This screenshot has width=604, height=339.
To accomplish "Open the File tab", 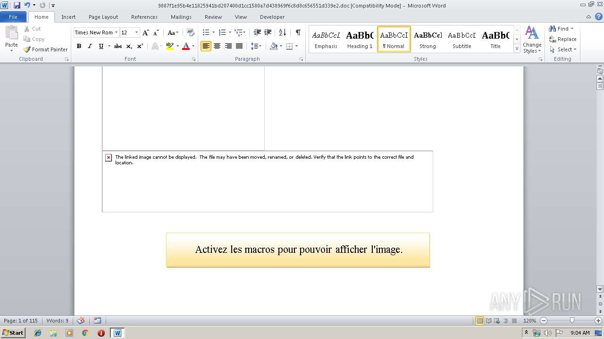I will [13, 17].
